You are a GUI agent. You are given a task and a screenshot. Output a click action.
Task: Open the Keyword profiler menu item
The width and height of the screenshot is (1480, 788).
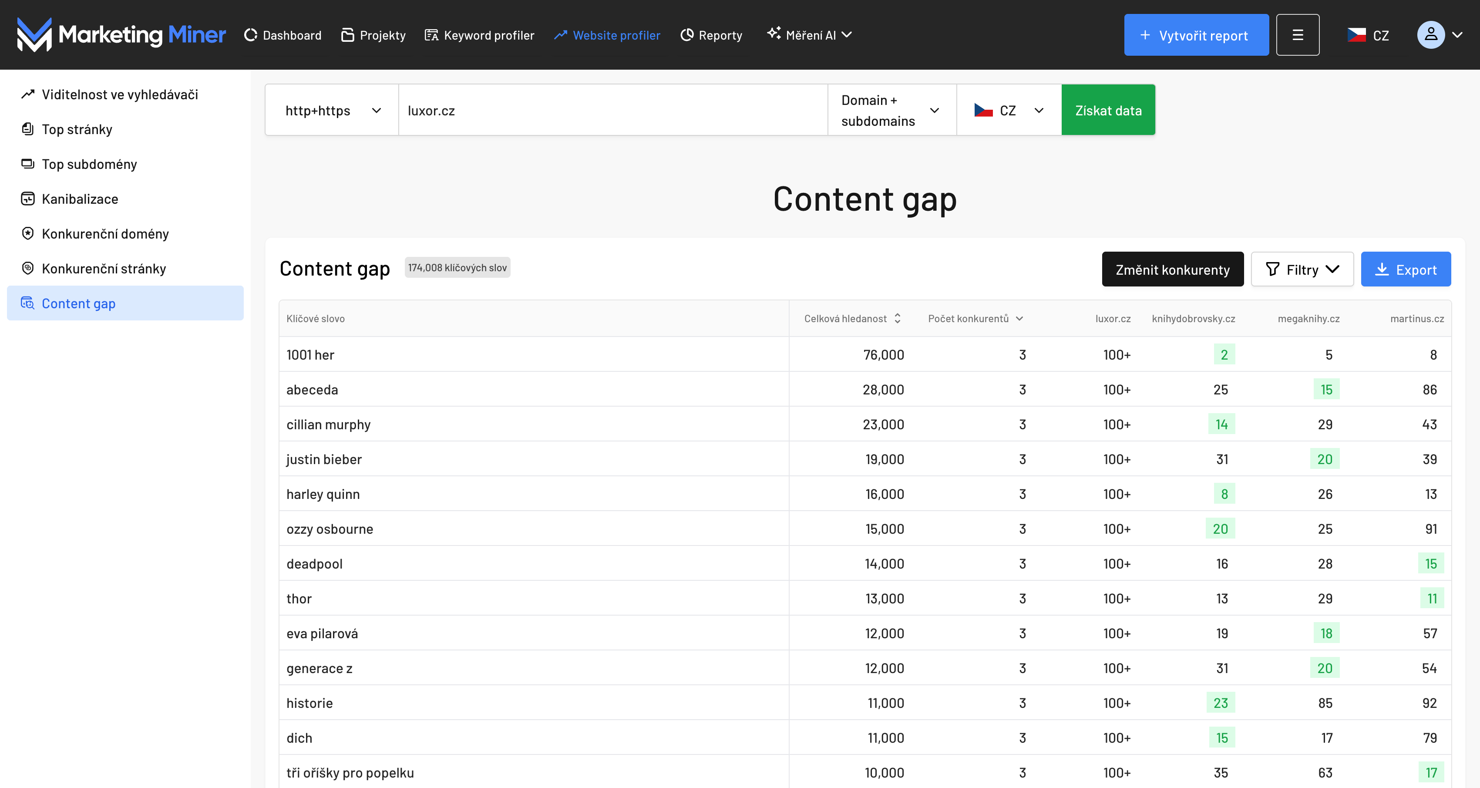point(479,35)
